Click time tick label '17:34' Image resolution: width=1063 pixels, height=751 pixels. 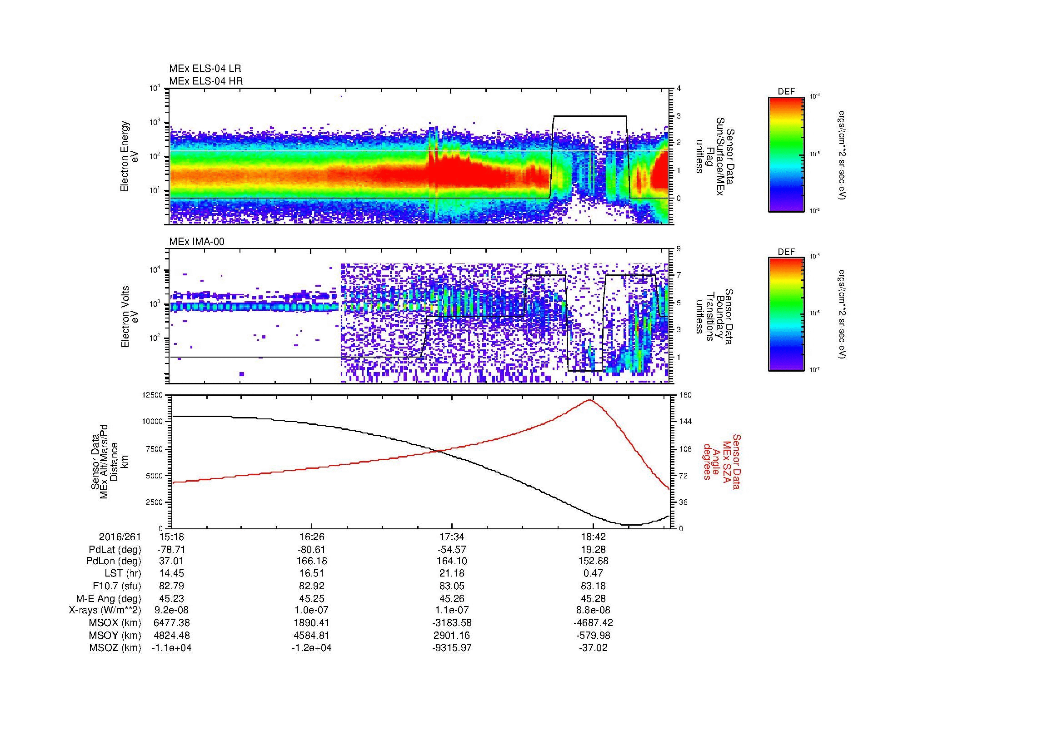pyautogui.click(x=452, y=537)
